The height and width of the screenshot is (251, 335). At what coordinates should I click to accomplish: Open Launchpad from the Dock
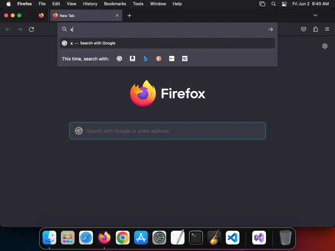68,238
